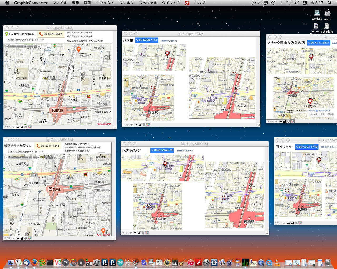337x269 pixels.
Task: Open the 画像 menu
Action: coord(88,3)
